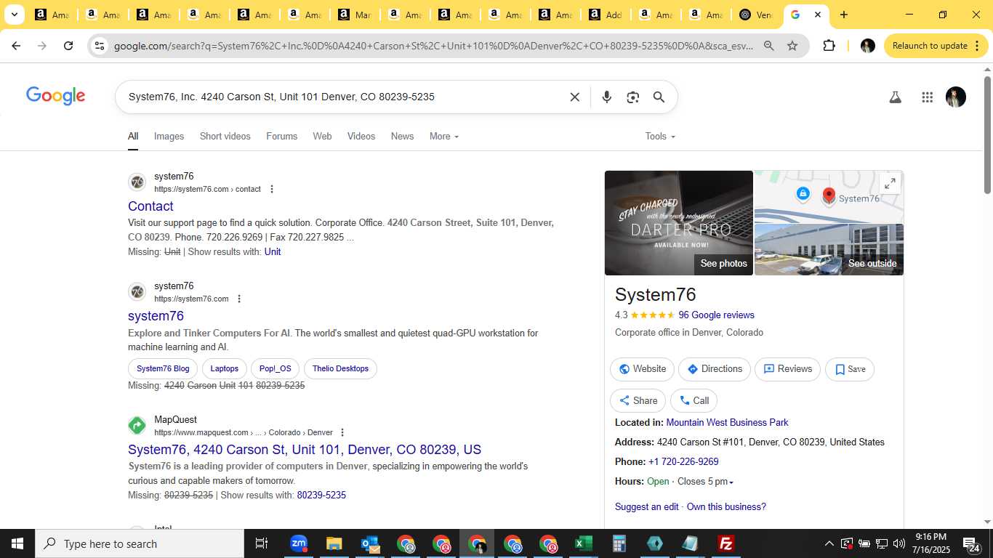The image size is (993, 558).
Task: Open 96 Google reviews link
Action: (x=716, y=315)
